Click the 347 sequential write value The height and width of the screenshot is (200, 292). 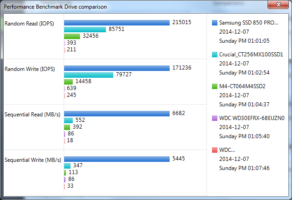78,165
